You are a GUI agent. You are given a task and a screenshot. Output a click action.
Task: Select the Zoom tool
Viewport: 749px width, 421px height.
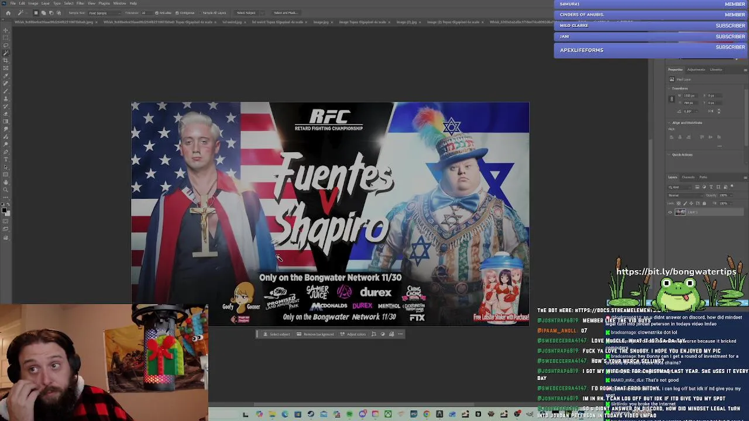tap(6, 189)
